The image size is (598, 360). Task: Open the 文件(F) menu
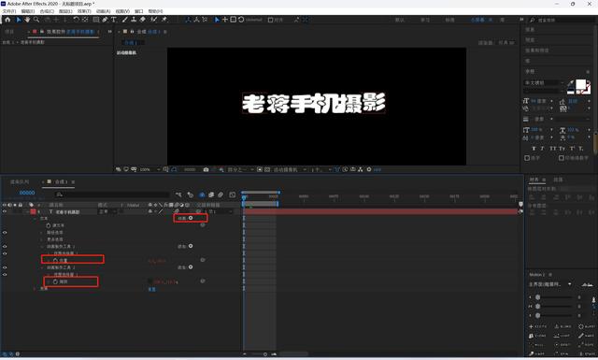(x=9, y=11)
